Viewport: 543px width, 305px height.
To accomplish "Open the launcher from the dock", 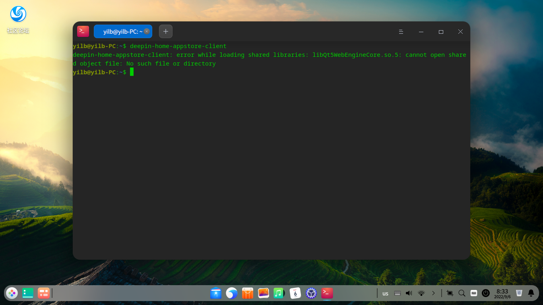I will [x=12, y=293].
